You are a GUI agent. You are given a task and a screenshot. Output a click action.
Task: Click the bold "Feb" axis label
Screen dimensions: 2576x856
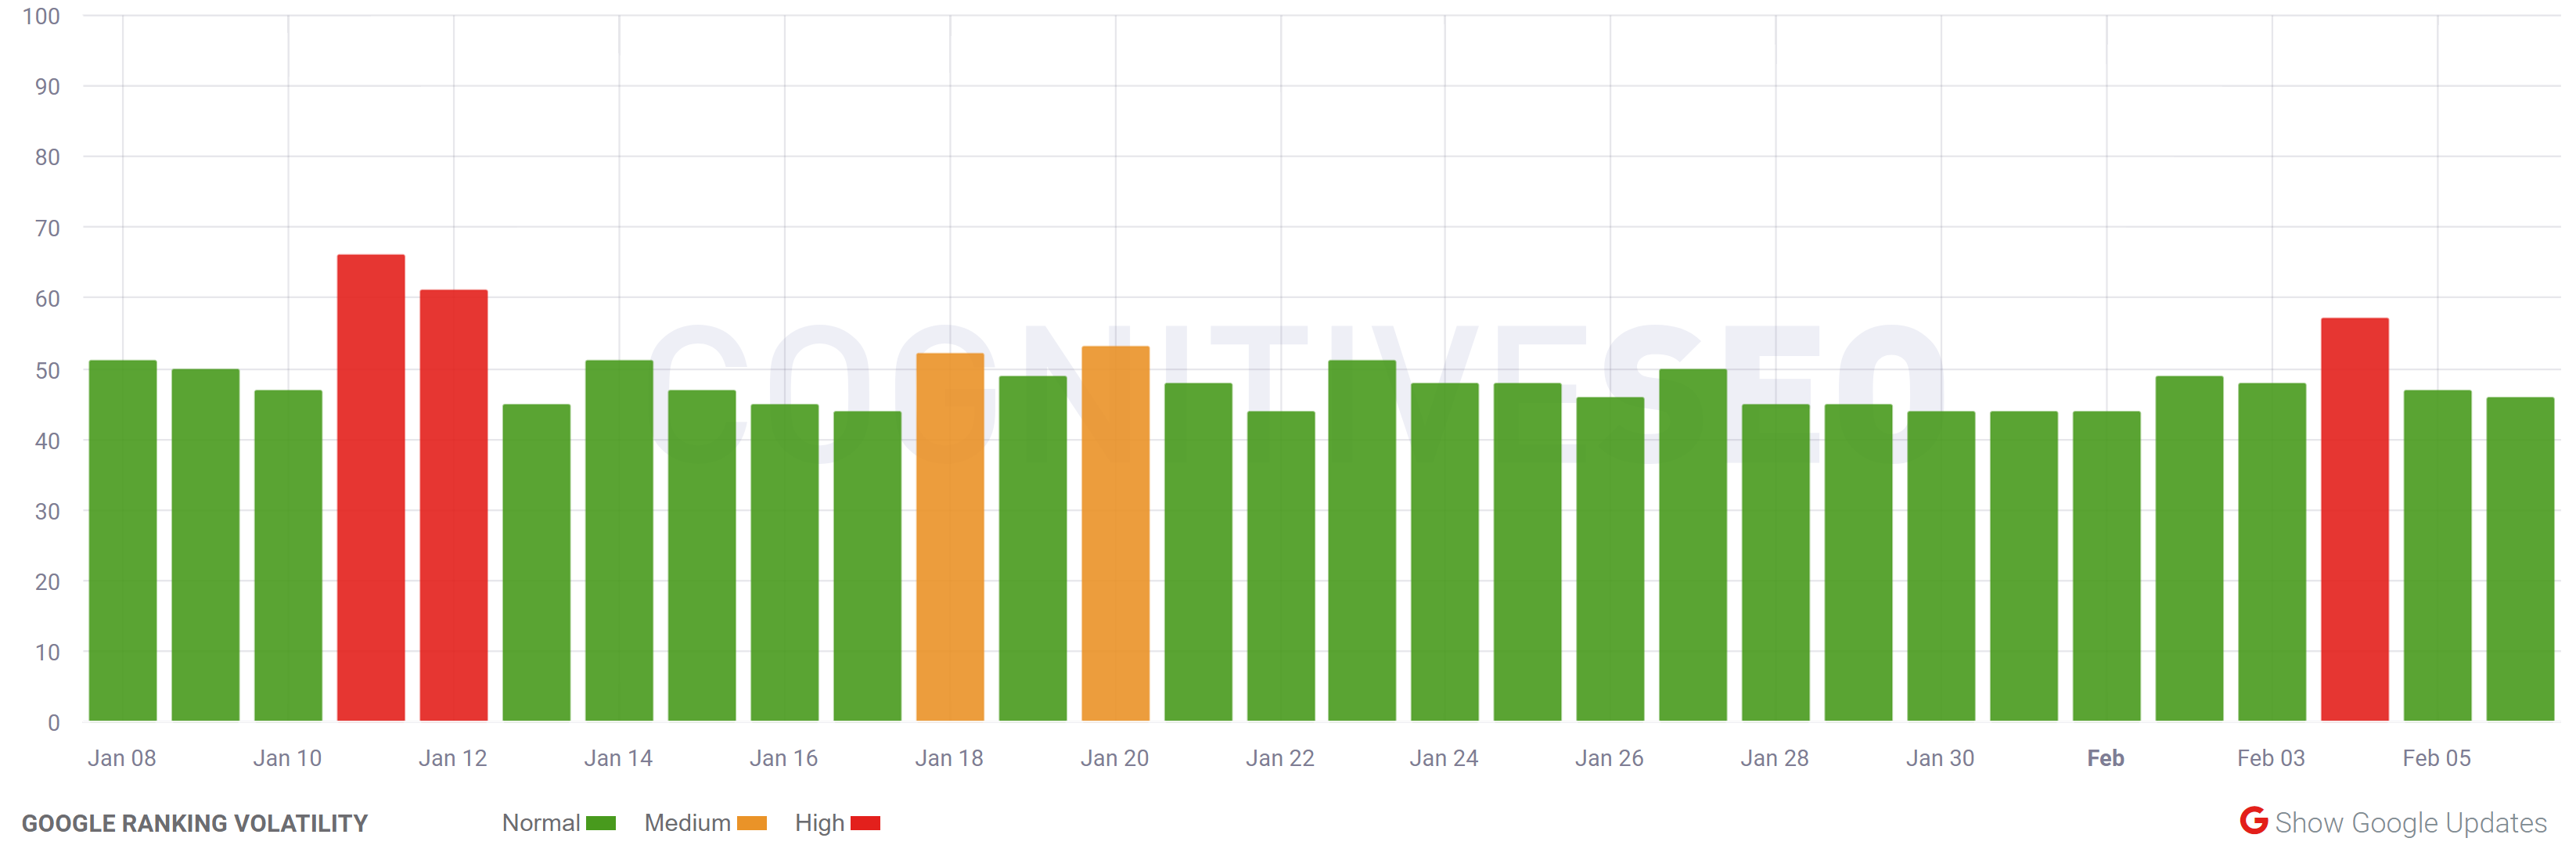tap(2106, 758)
